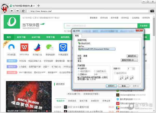Switch to 苹果应用 tab
Screen dimensions: 156x113
(x=106, y=101)
